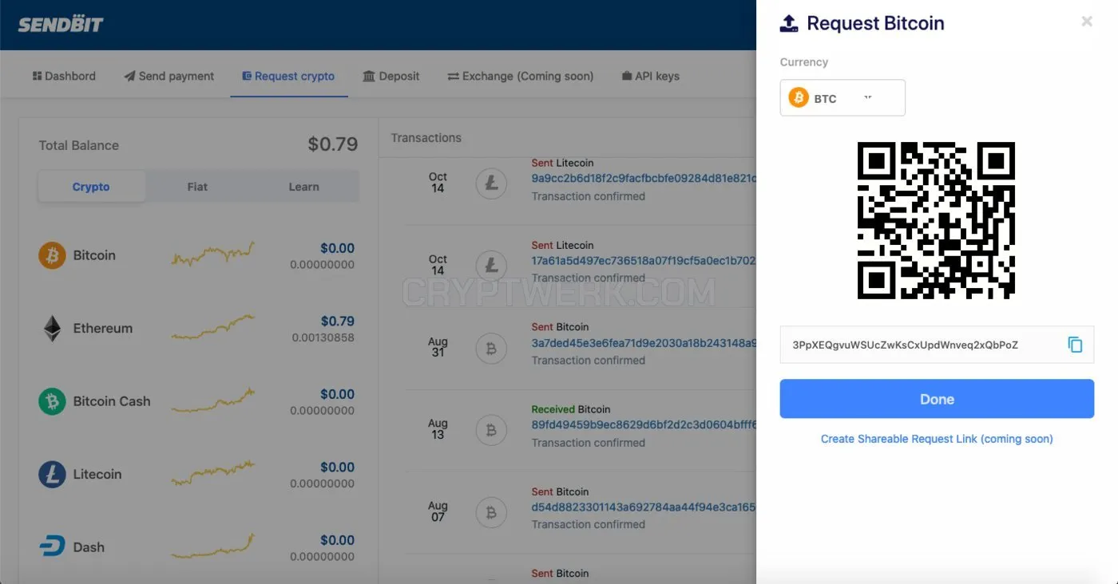1118x584 pixels.
Task: Click the Bitcoin Cash green icon
Action: tap(52, 401)
